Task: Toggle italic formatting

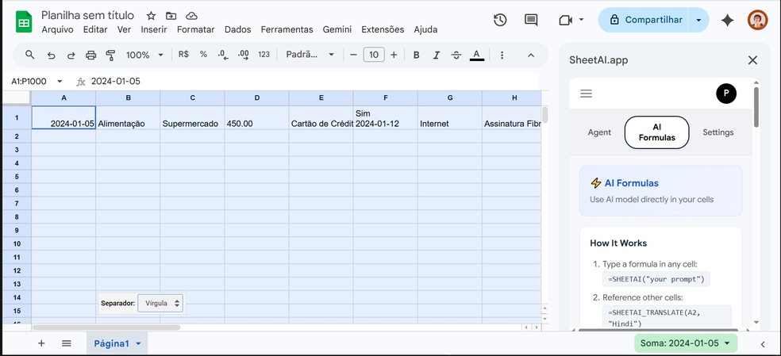Action: pyautogui.click(x=437, y=55)
